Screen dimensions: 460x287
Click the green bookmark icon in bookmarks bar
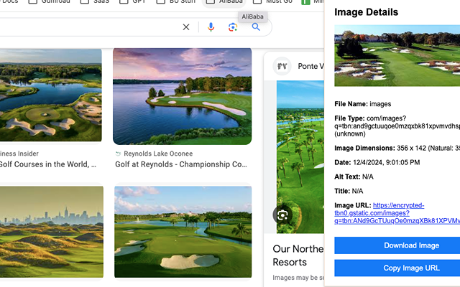coord(305,1)
